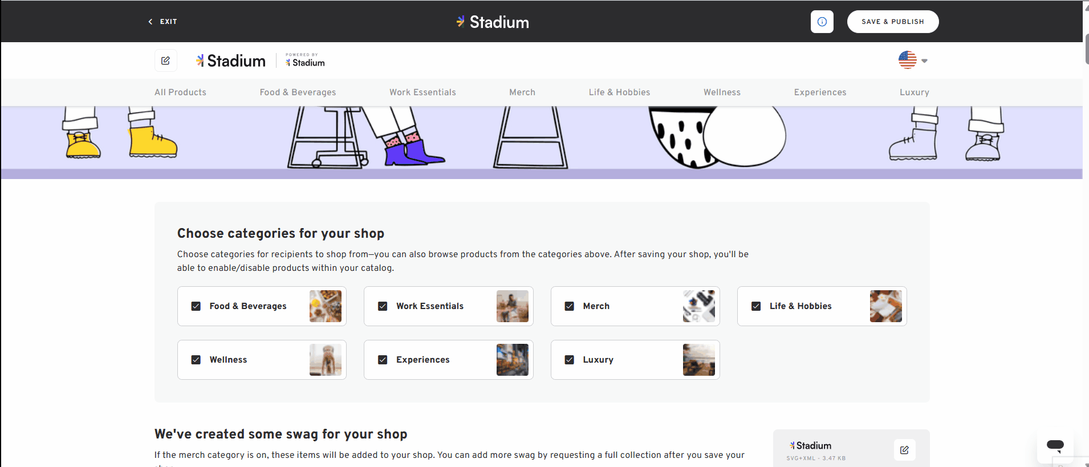Viewport: 1089px width, 467px height.
Task: Open the language selector dropdown
Action: (x=924, y=60)
